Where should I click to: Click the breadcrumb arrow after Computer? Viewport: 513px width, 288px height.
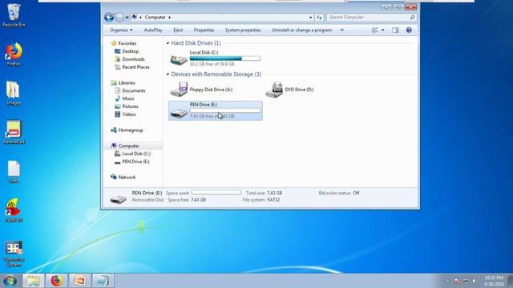coord(169,18)
